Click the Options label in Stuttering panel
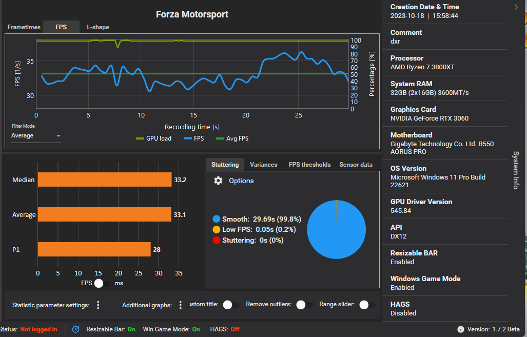 241,181
